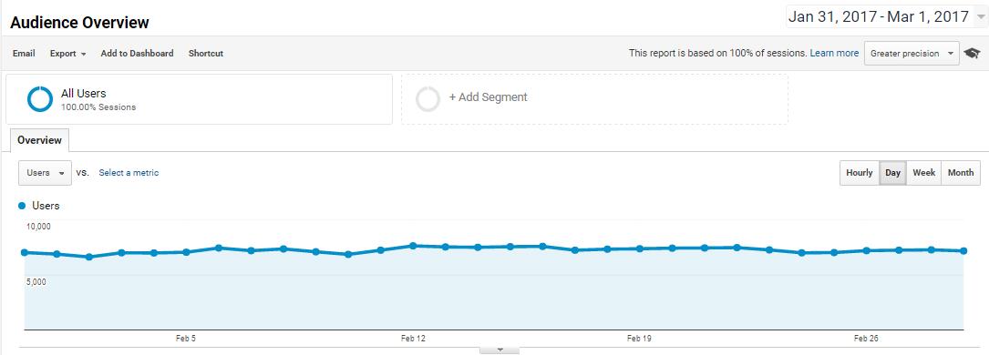The height and width of the screenshot is (355, 989).
Task: Open the Greater precision dropdown
Action: (x=912, y=54)
